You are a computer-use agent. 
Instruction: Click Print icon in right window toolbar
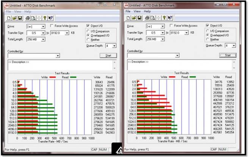tap(147, 18)
